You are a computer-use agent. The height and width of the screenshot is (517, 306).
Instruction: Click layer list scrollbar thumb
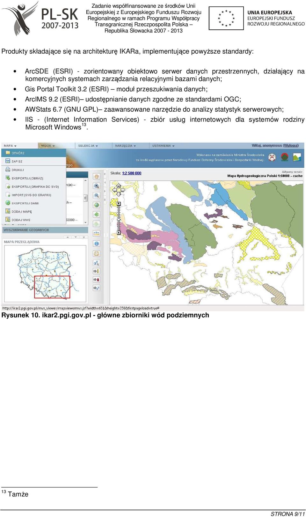(x=85, y=198)
